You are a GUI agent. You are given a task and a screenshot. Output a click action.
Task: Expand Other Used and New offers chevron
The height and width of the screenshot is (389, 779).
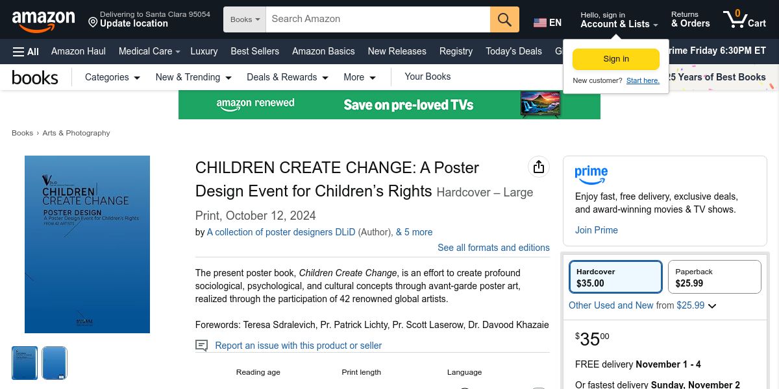[712, 306]
